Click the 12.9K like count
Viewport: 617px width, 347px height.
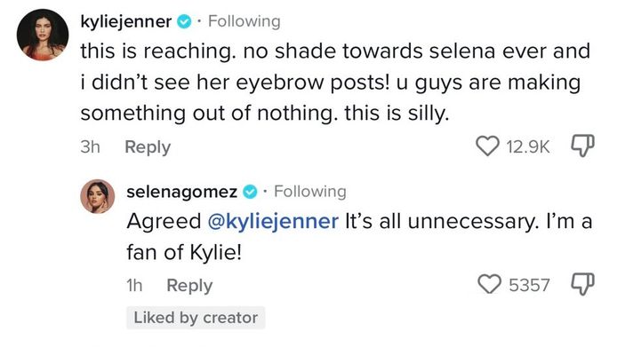click(x=528, y=146)
